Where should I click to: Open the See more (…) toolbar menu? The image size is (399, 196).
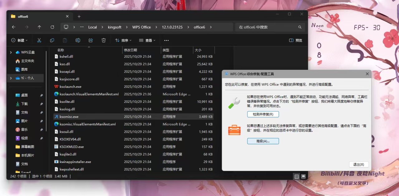pyautogui.click(x=166, y=40)
